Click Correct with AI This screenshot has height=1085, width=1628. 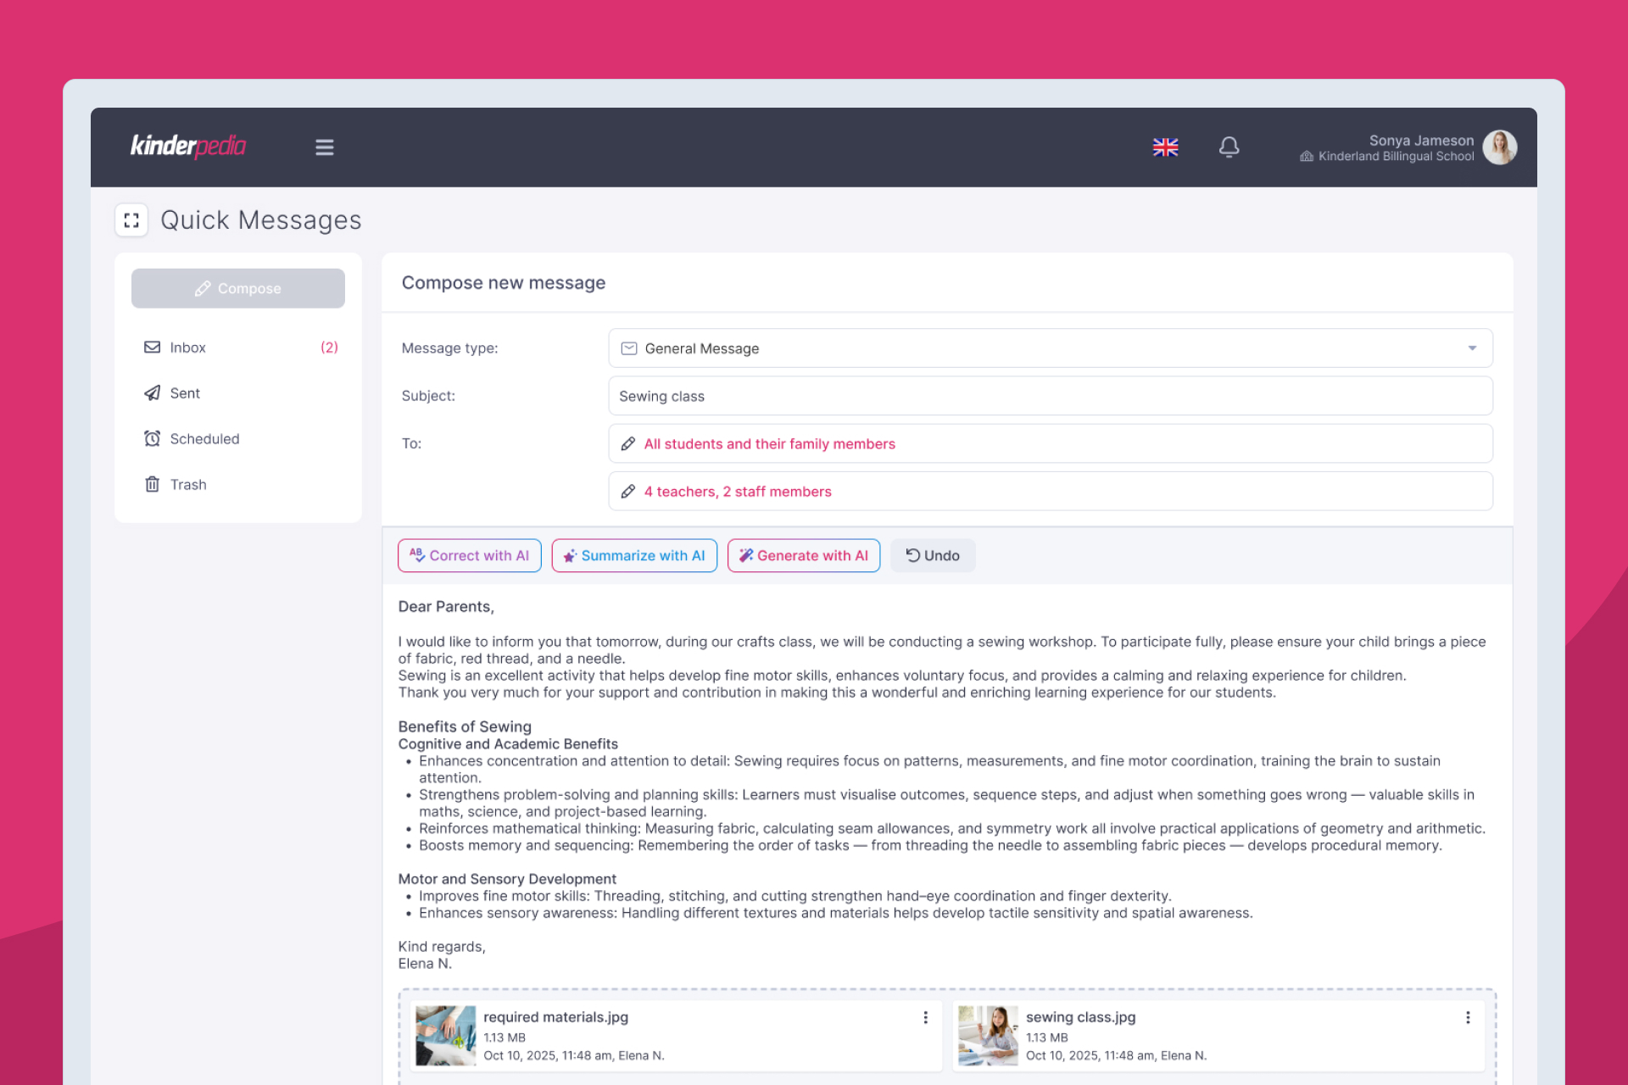(469, 556)
